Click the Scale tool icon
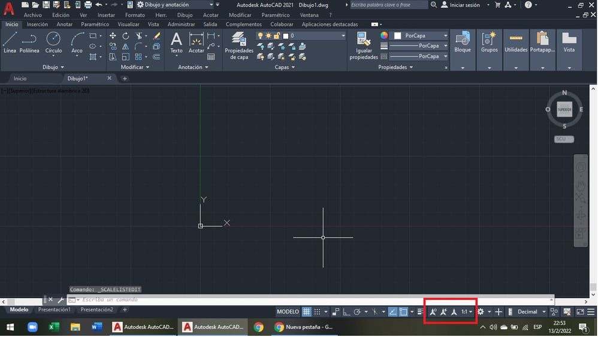598x337 pixels. click(x=125, y=57)
